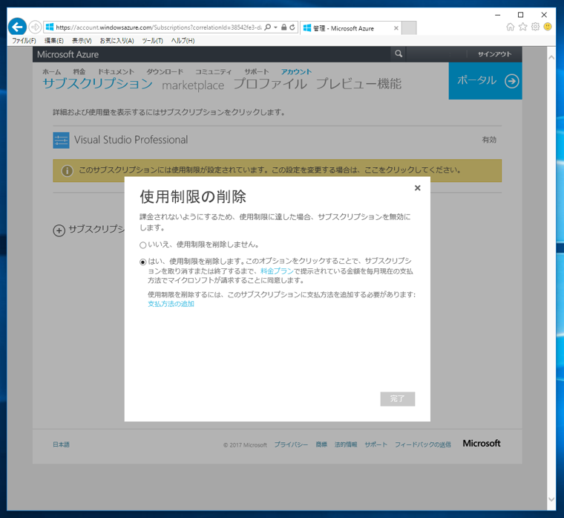Click the plus icon to add subscription
The width and height of the screenshot is (564, 518).
tap(59, 230)
